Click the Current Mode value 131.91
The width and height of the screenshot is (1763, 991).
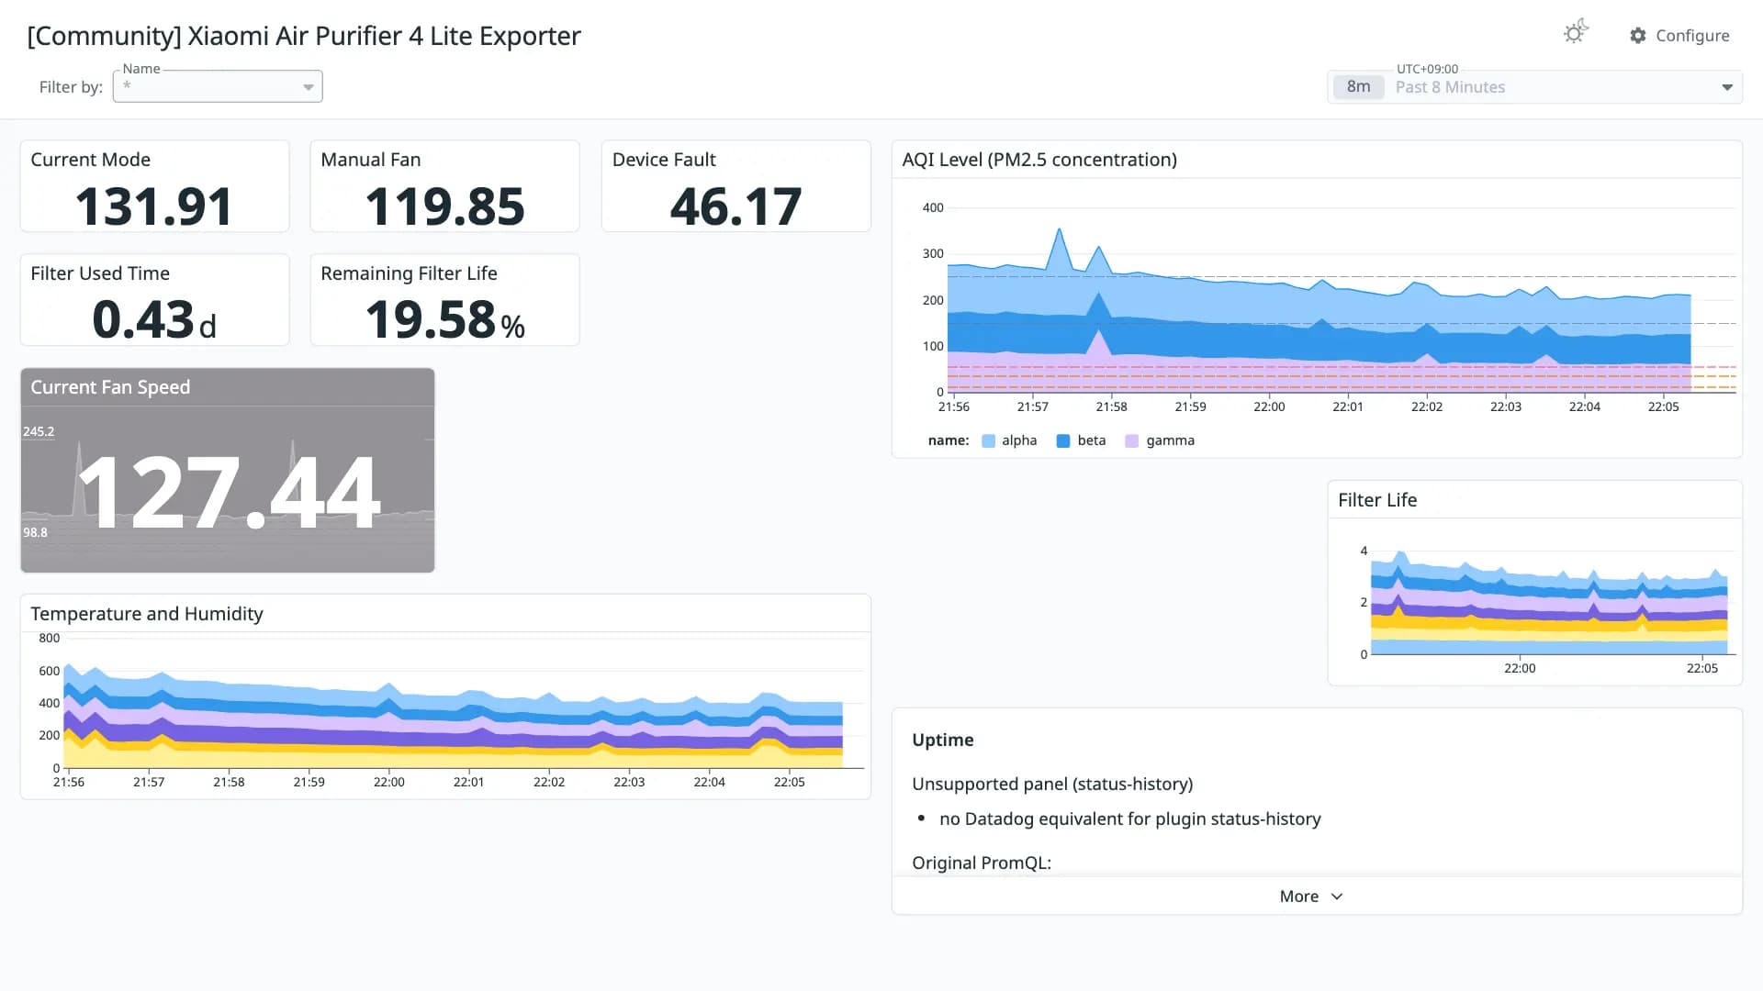(154, 206)
